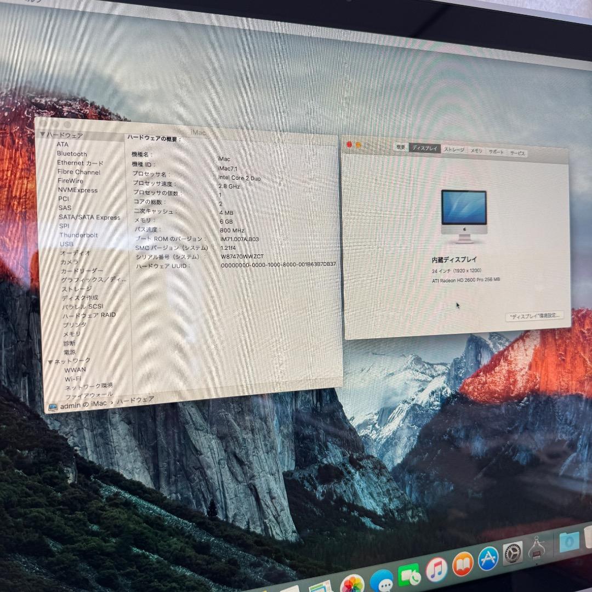Viewport: 592px width, 592px height.
Task: Click the "ディスプレイ"環境設定 button
Action: point(533,315)
